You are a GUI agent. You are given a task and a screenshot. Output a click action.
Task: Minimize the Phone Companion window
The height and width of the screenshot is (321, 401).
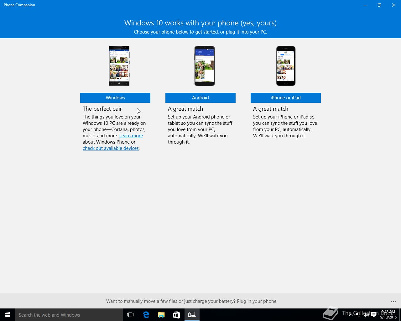point(365,5)
